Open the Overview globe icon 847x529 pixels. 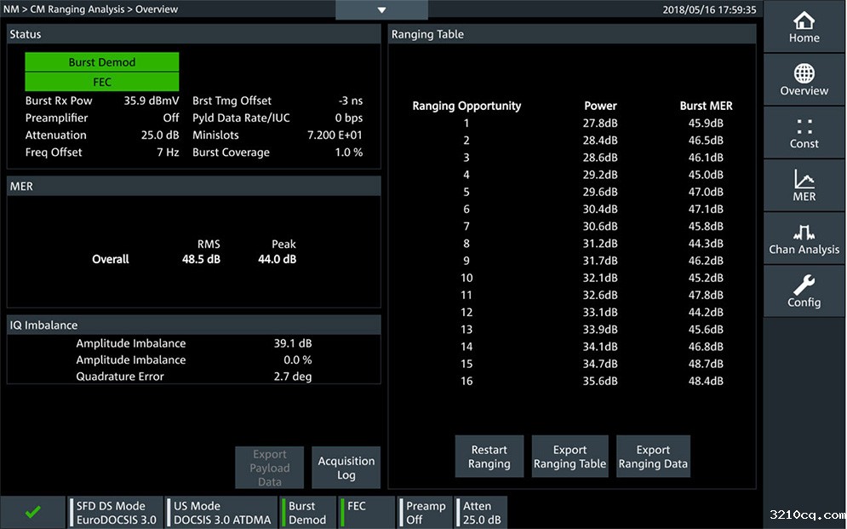click(804, 79)
